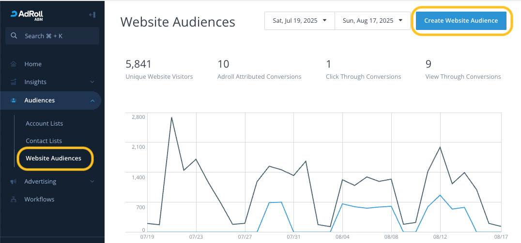Collapse the sidebar with the arrow icon
The width and height of the screenshot is (521, 243).
(x=92, y=14)
